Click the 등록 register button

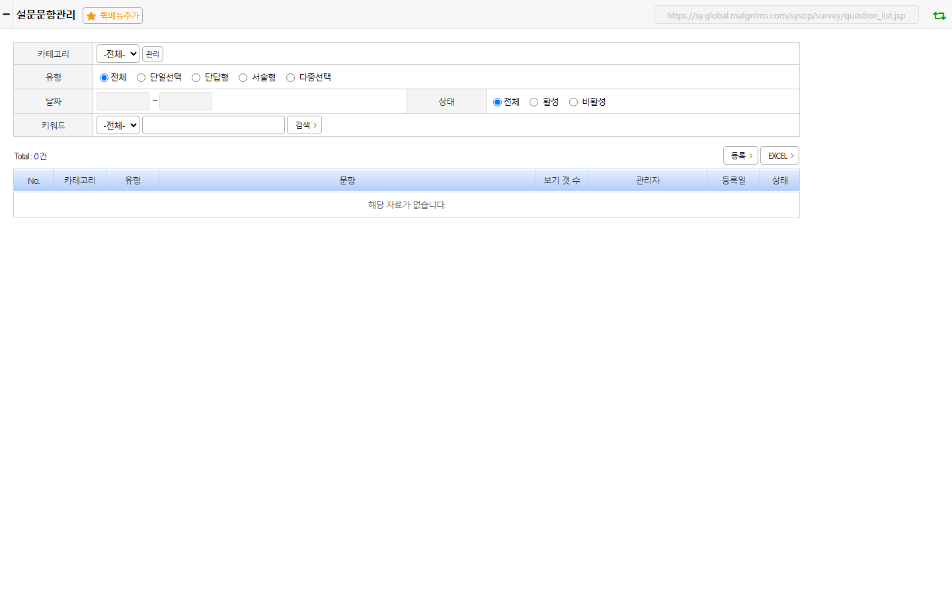click(740, 155)
